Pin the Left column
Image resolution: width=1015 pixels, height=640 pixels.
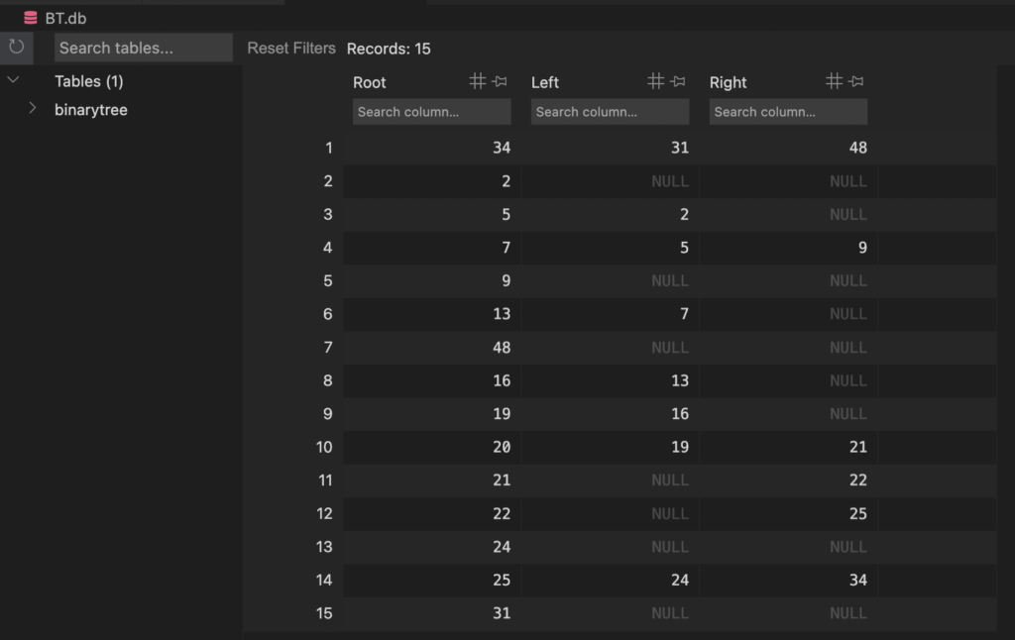[x=678, y=82]
